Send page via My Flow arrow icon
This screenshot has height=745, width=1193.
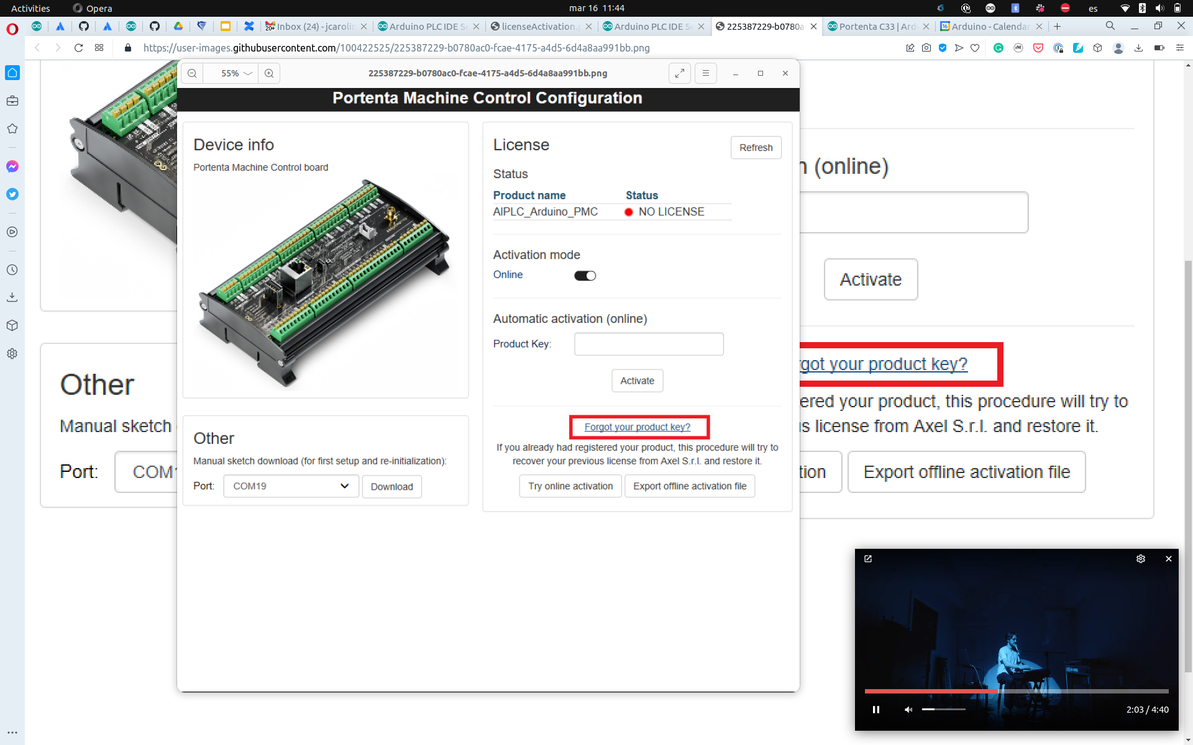pyautogui.click(x=959, y=48)
